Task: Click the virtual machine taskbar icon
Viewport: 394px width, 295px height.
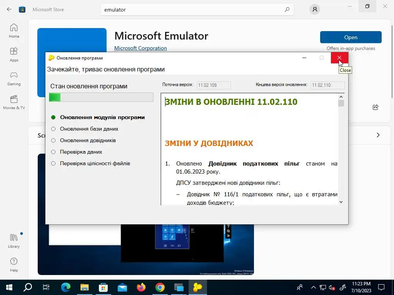Action: pos(179,287)
